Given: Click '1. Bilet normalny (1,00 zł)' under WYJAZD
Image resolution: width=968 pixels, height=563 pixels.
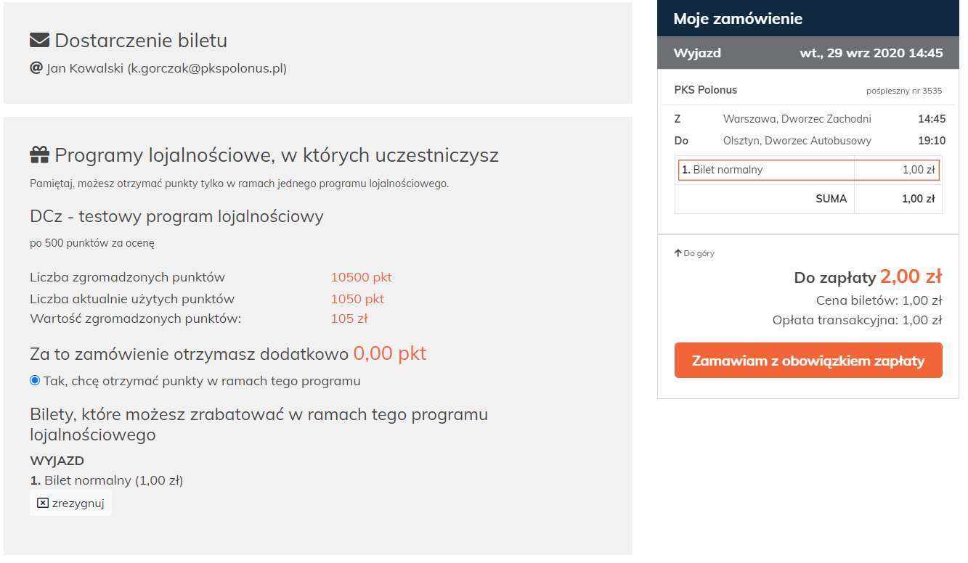Looking at the screenshot, I should (107, 480).
